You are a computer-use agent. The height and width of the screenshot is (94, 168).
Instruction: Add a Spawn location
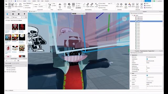point(121,5)
